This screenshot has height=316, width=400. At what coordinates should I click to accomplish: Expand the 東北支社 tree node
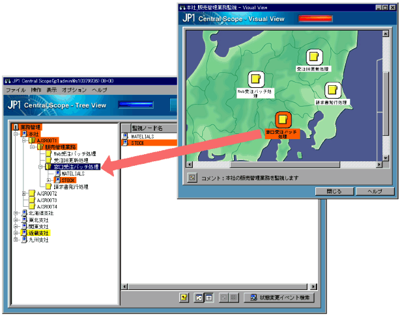[x=16, y=220]
